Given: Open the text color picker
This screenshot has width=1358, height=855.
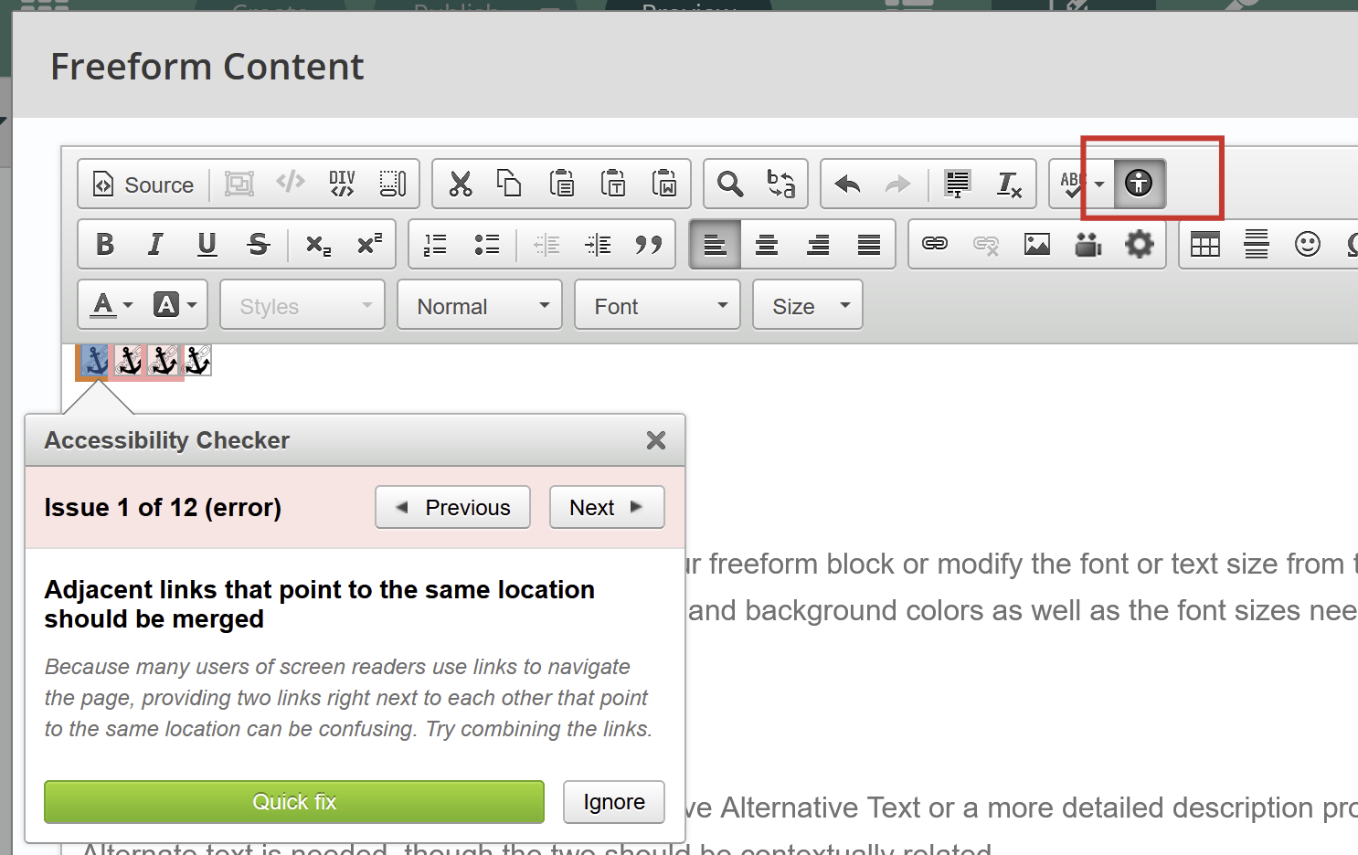Looking at the screenshot, I should pos(112,304).
